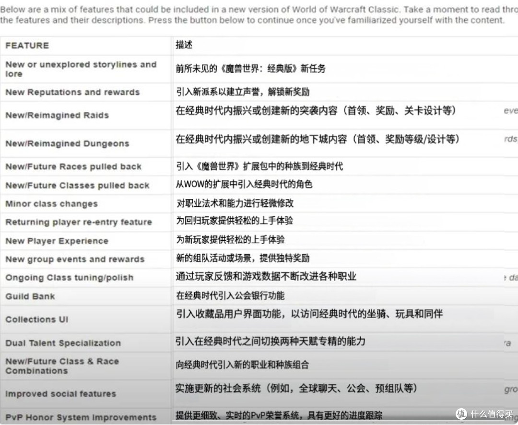Select 'New/Future Classes pulled back' label
The width and height of the screenshot is (518, 425).
point(77,185)
